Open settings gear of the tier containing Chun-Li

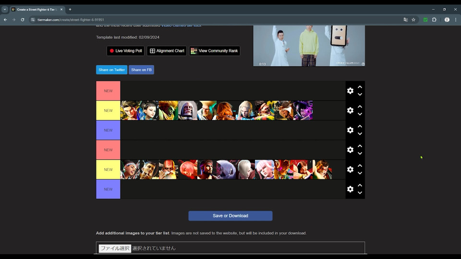[x=350, y=110]
